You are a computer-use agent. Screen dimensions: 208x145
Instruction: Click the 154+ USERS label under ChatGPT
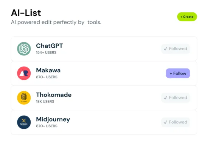46,53
